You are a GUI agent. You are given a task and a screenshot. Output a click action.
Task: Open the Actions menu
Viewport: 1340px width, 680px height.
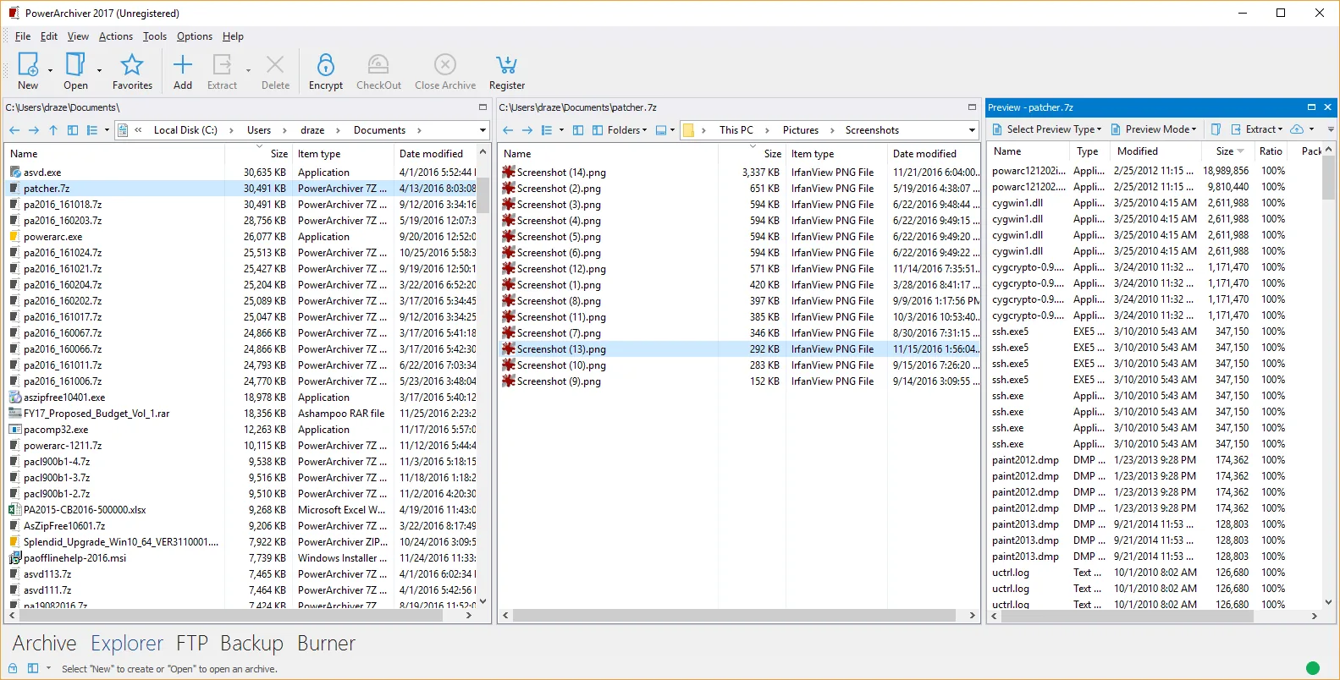pyautogui.click(x=116, y=36)
